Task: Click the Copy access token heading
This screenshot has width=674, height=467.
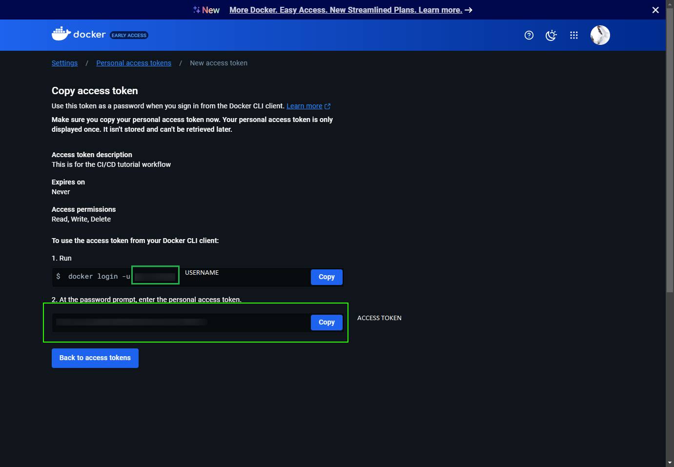Action: 95,91
